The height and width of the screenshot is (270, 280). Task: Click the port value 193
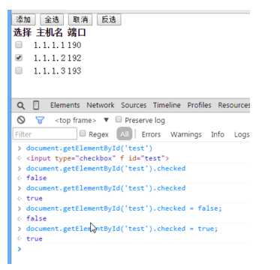click(x=74, y=71)
